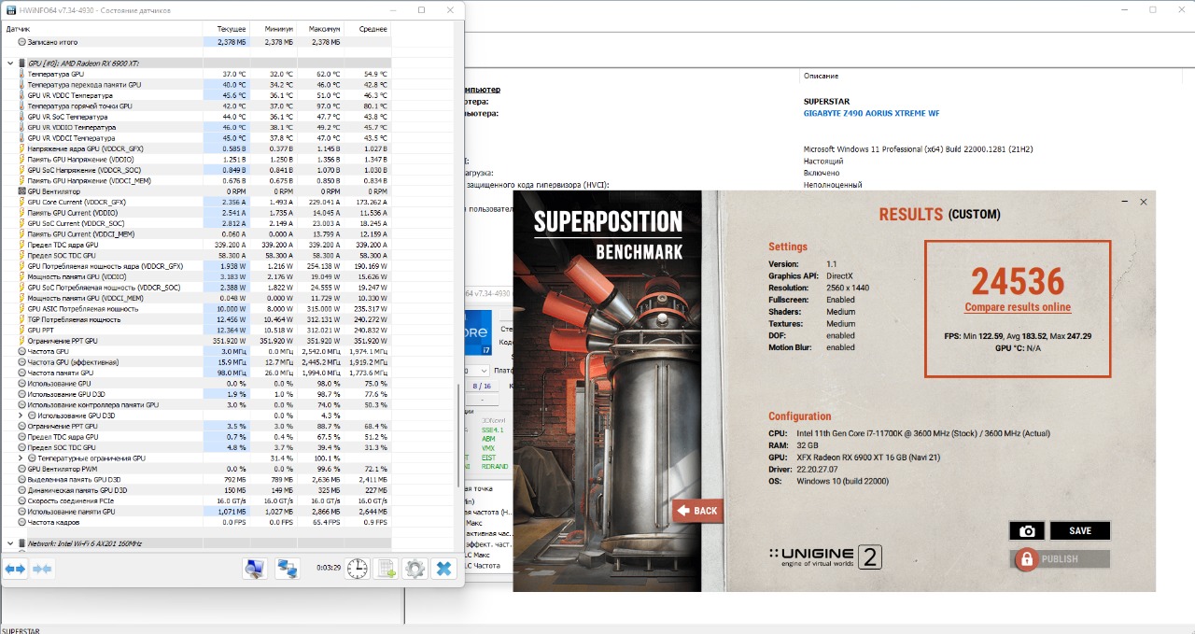Sort by the Датчик column header
Screen dimensions: 1195x634
(103, 29)
